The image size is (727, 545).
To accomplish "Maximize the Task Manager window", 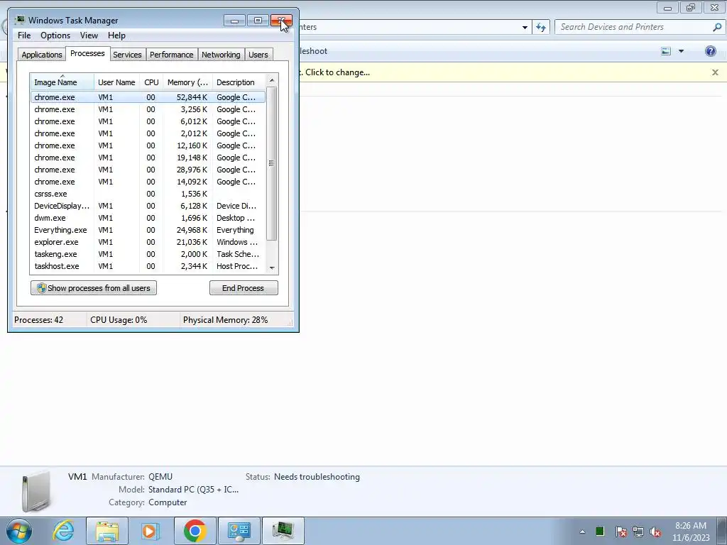I will tap(258, 21).
